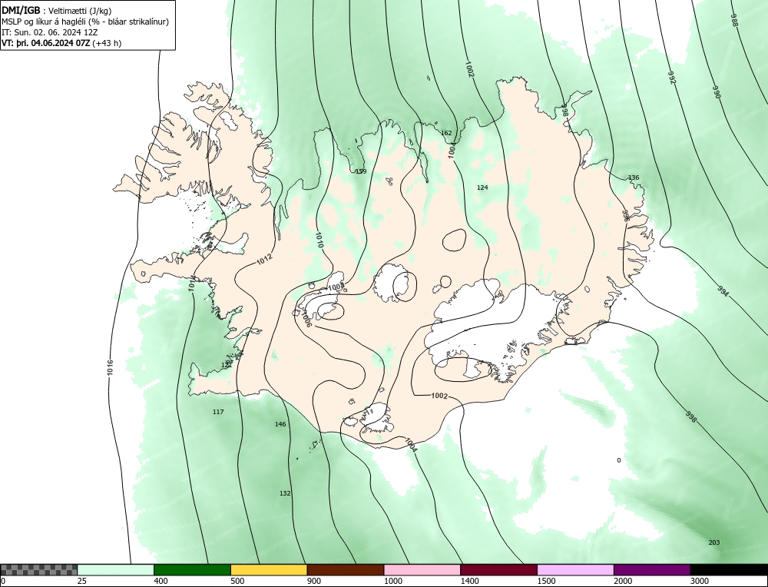Viewport: 768px width, 587px height.
Task: Click the 400 tick label on the legend
Action: pyautogui.click(x=161, y=582)
